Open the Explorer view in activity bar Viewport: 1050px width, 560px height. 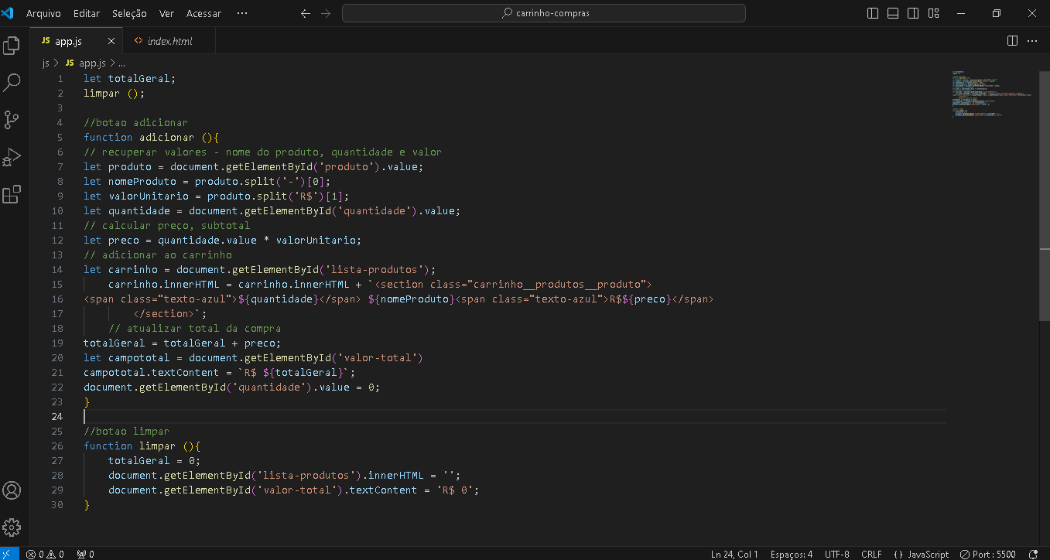tap(12, 46)
